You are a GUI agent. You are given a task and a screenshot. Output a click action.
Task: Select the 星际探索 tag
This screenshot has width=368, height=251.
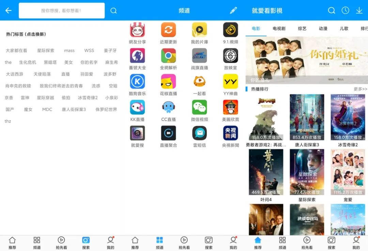tap(46, 51)
